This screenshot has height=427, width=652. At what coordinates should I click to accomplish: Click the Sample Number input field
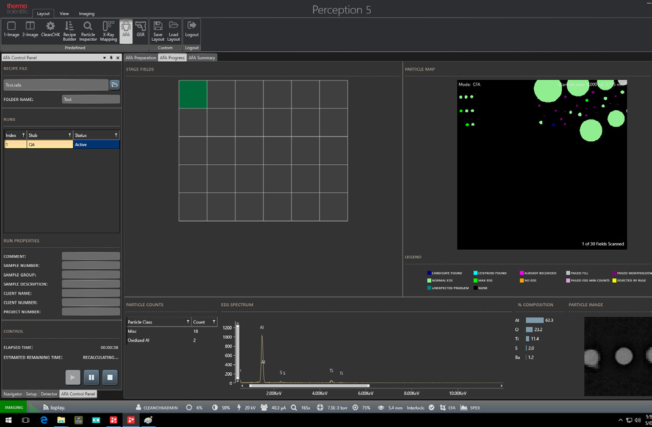click(91, 266)
